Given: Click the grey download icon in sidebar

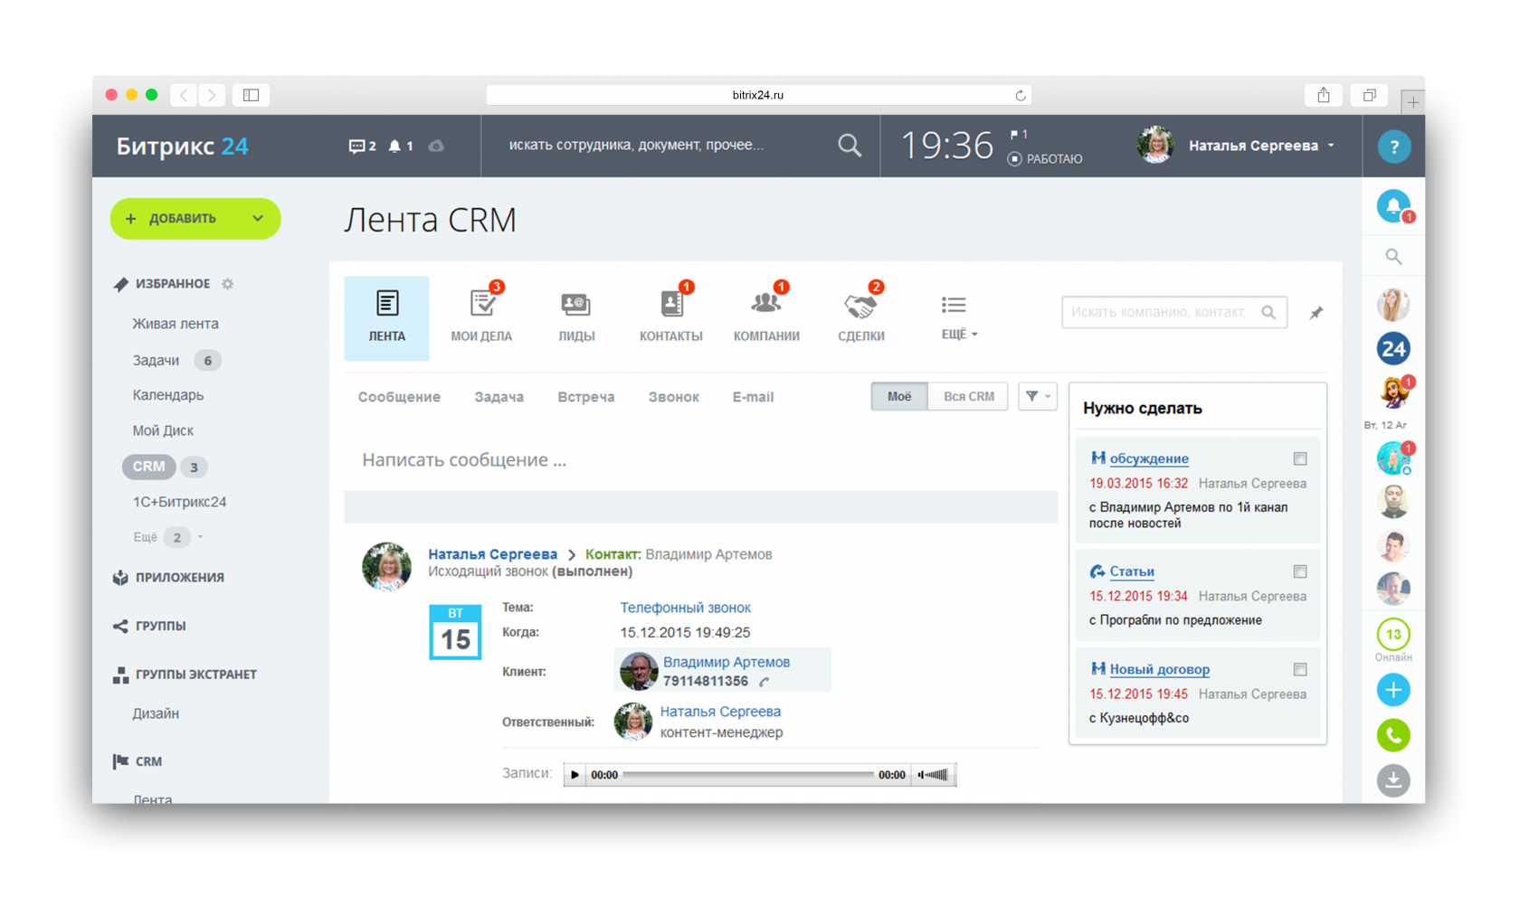Looking at the screenshot, I should point(1393,779).
